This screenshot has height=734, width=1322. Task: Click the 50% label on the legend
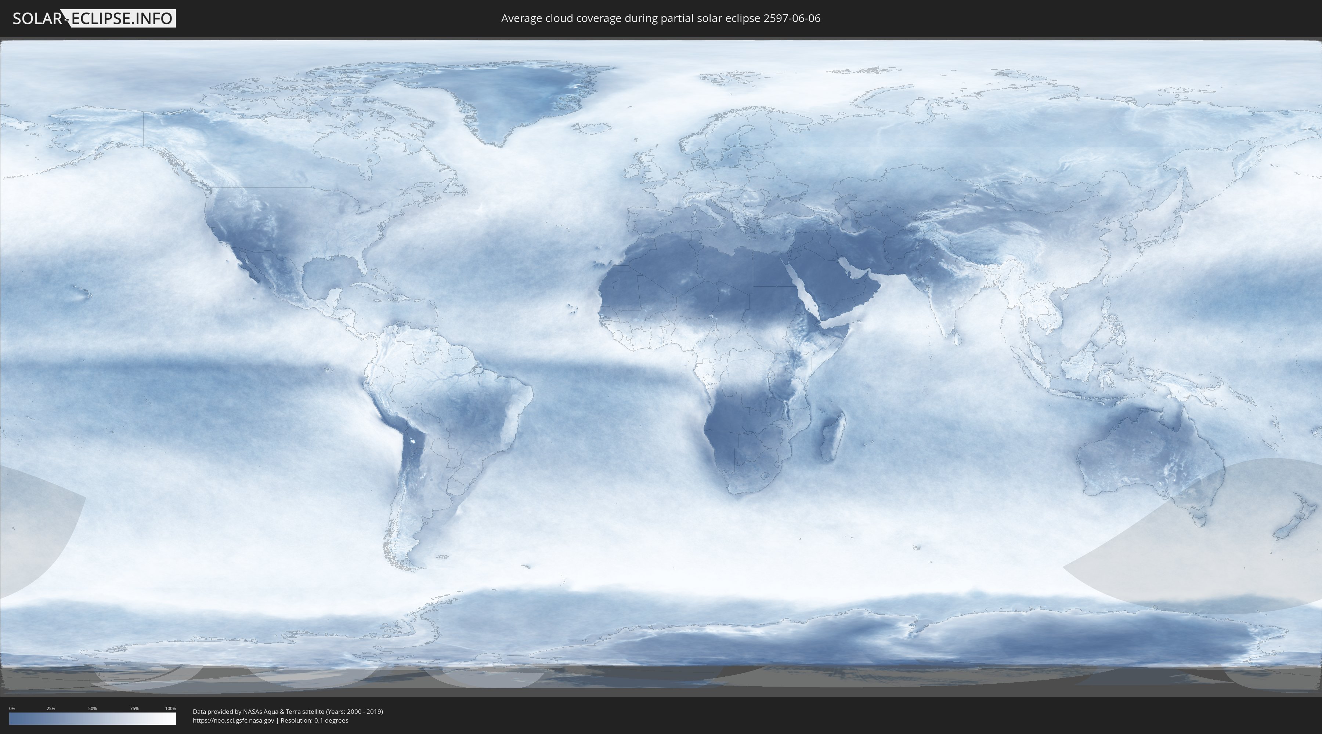click(93, 708)
